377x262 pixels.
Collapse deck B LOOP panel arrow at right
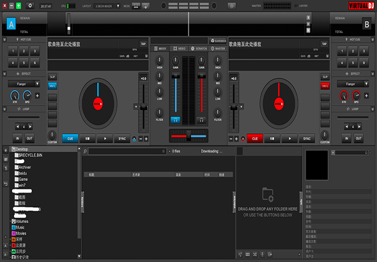373,109
